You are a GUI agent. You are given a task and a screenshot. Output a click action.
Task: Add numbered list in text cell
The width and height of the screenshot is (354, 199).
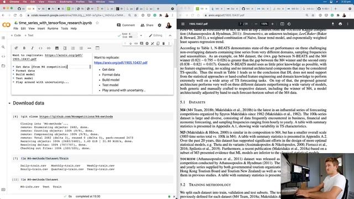pyautogui.click(x=73, y=48)
